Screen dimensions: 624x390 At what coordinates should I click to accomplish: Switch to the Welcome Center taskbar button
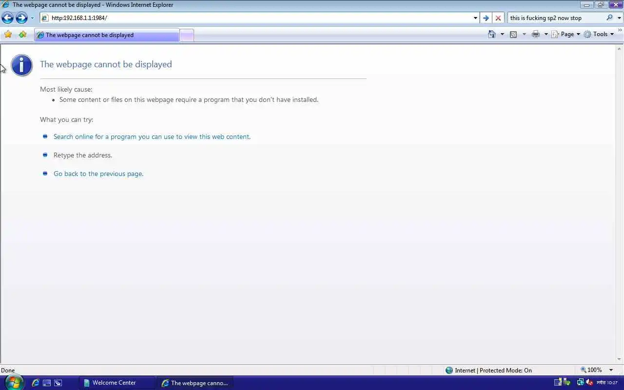point(116,383)
